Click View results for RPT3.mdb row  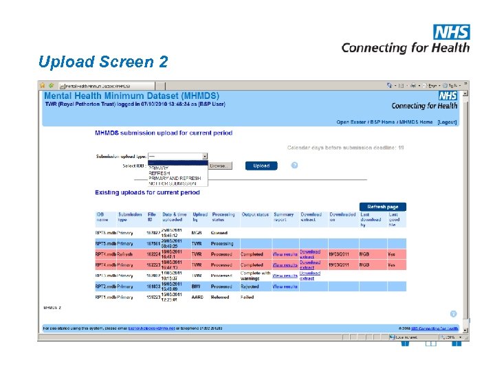coord(285,276)
